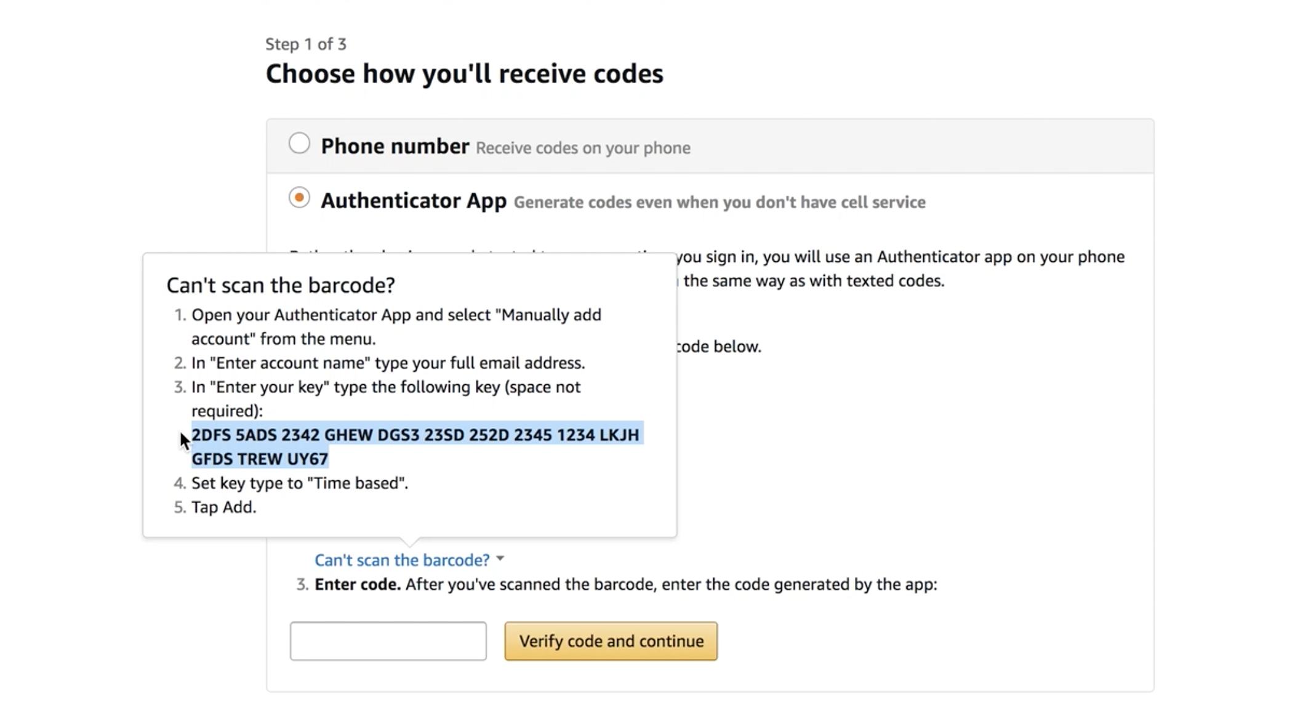Viewport: 1311px width, 718px height.
Task: Collapse the Can't scan the barcode dropdown
Action: [401, 560]
